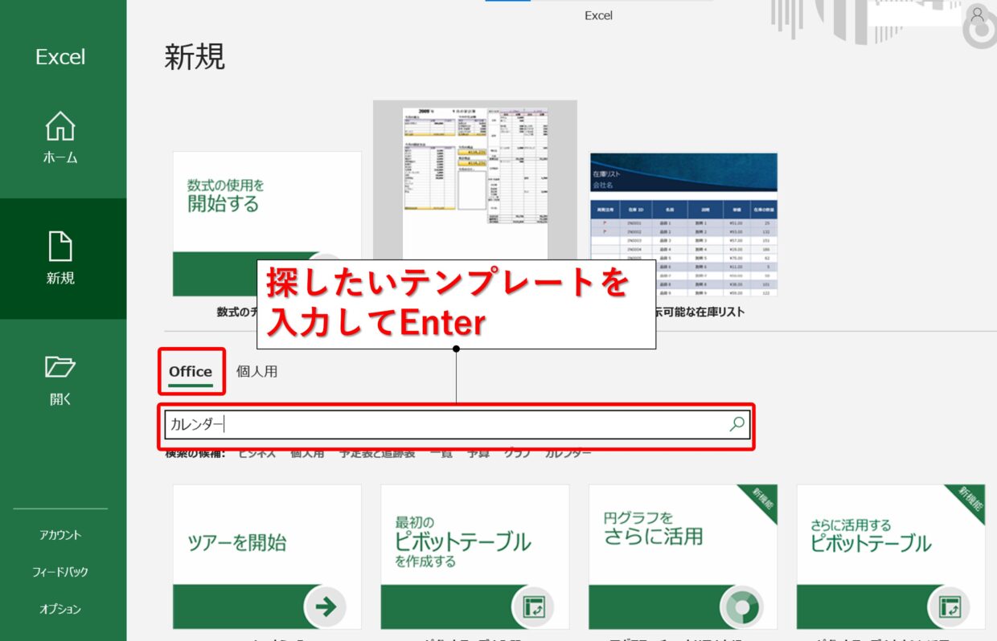
Task: Choose カレンダー search suggestion
Action: [568, 454]
